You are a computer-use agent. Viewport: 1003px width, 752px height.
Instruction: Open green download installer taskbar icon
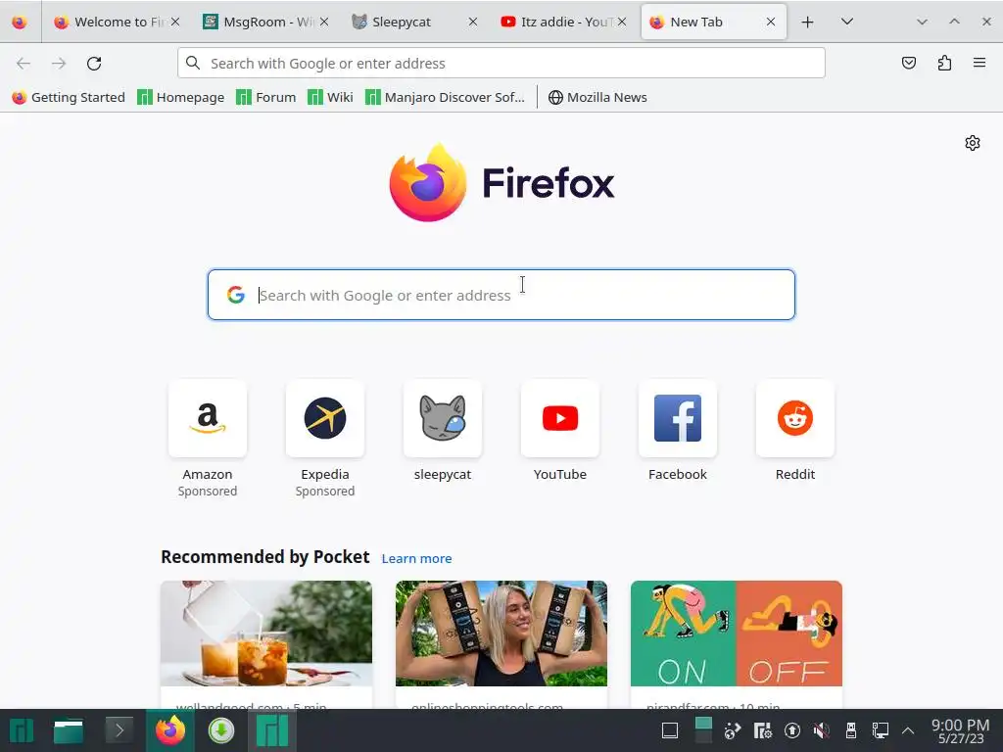(221, 730)
